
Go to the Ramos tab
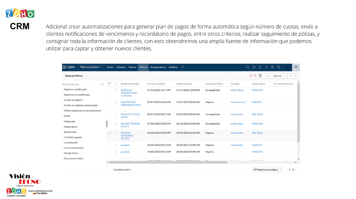(x=132, y=67)
